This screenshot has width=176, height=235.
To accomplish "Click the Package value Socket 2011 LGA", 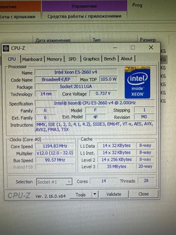I will click(x=76, y=87).
